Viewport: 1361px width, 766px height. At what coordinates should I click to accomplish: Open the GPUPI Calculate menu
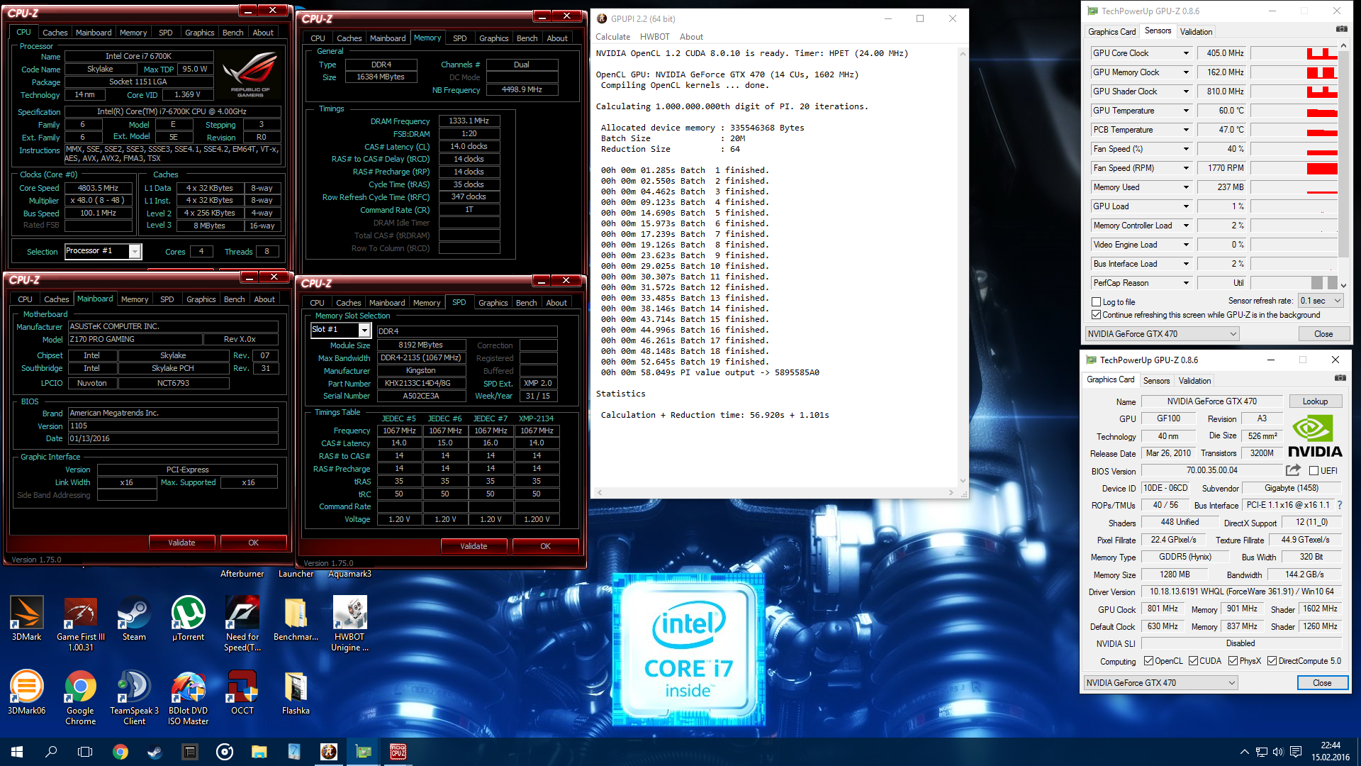point(612,37)
